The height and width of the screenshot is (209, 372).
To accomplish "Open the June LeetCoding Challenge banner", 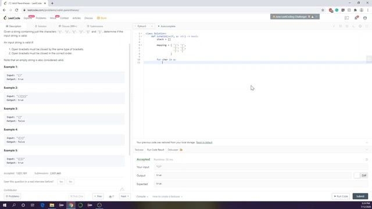I will pyautogui.click(x=295, y=17).
